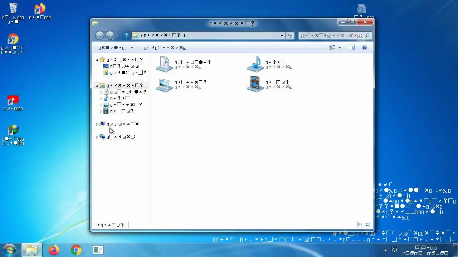Select the Network icon in navigation pane
This screenshot has height=257, width=458.
coord(102,137)
